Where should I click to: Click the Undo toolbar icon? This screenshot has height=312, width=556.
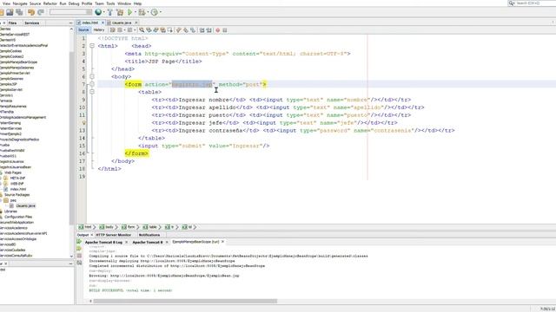click(x=31, y=12)
